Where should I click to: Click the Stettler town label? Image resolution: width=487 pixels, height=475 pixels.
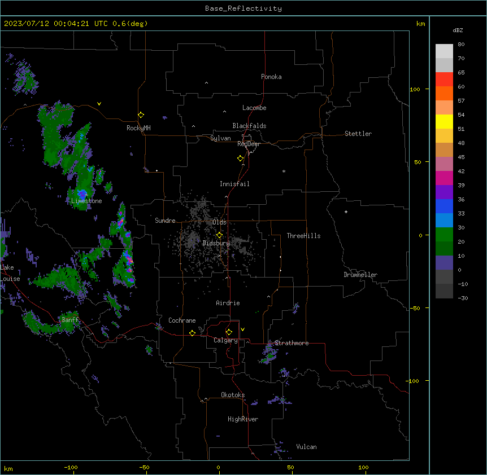[x=358, y=134]
